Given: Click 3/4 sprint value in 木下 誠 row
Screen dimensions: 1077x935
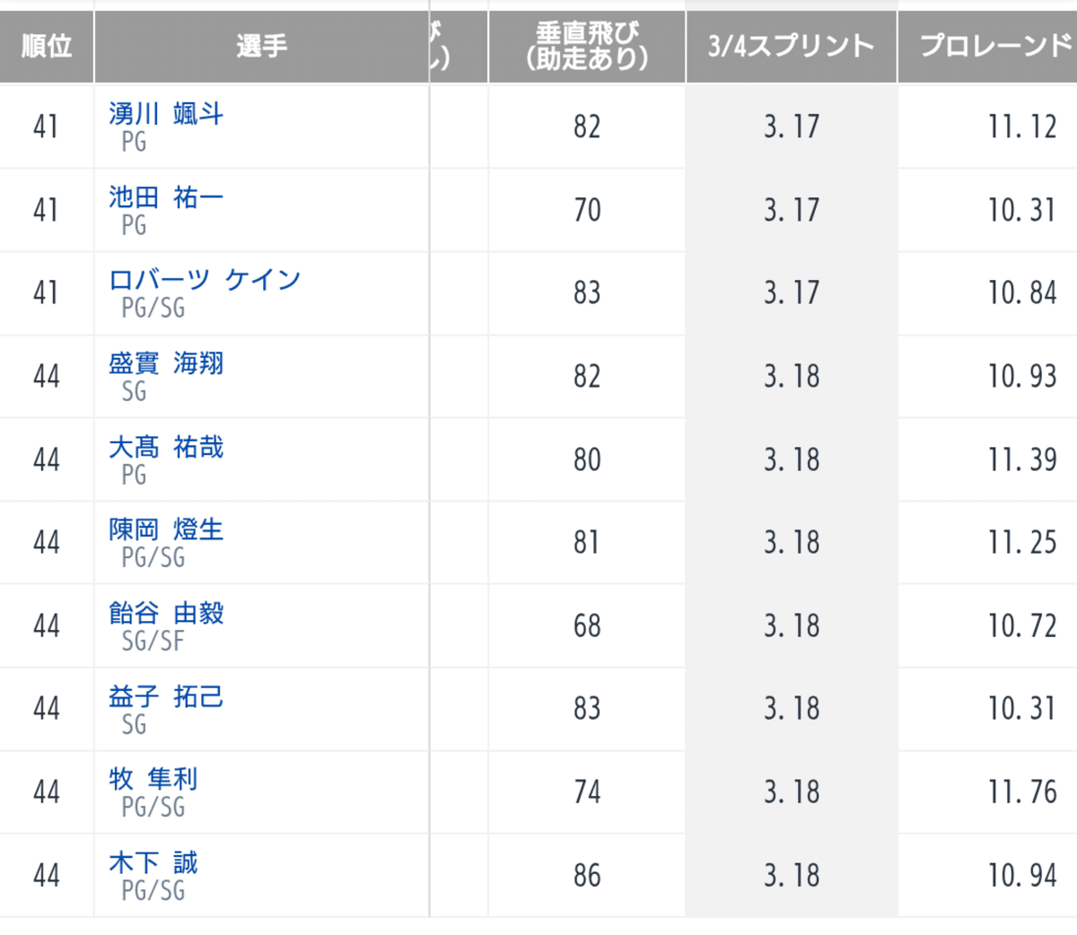Looking at the screenshot, I should pos(791,875).
